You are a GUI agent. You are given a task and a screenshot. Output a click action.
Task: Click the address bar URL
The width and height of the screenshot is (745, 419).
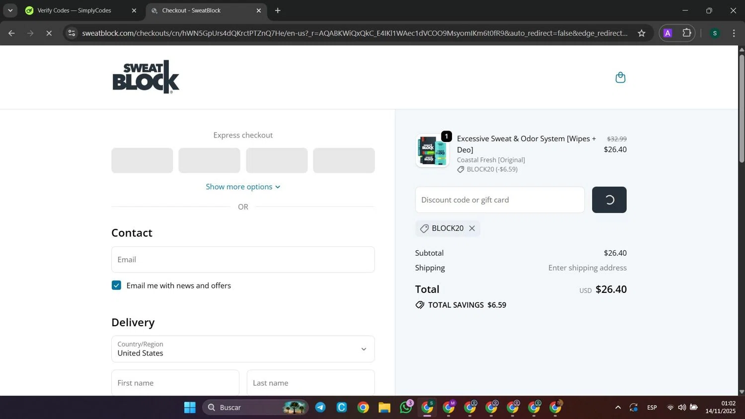point(355,33)
